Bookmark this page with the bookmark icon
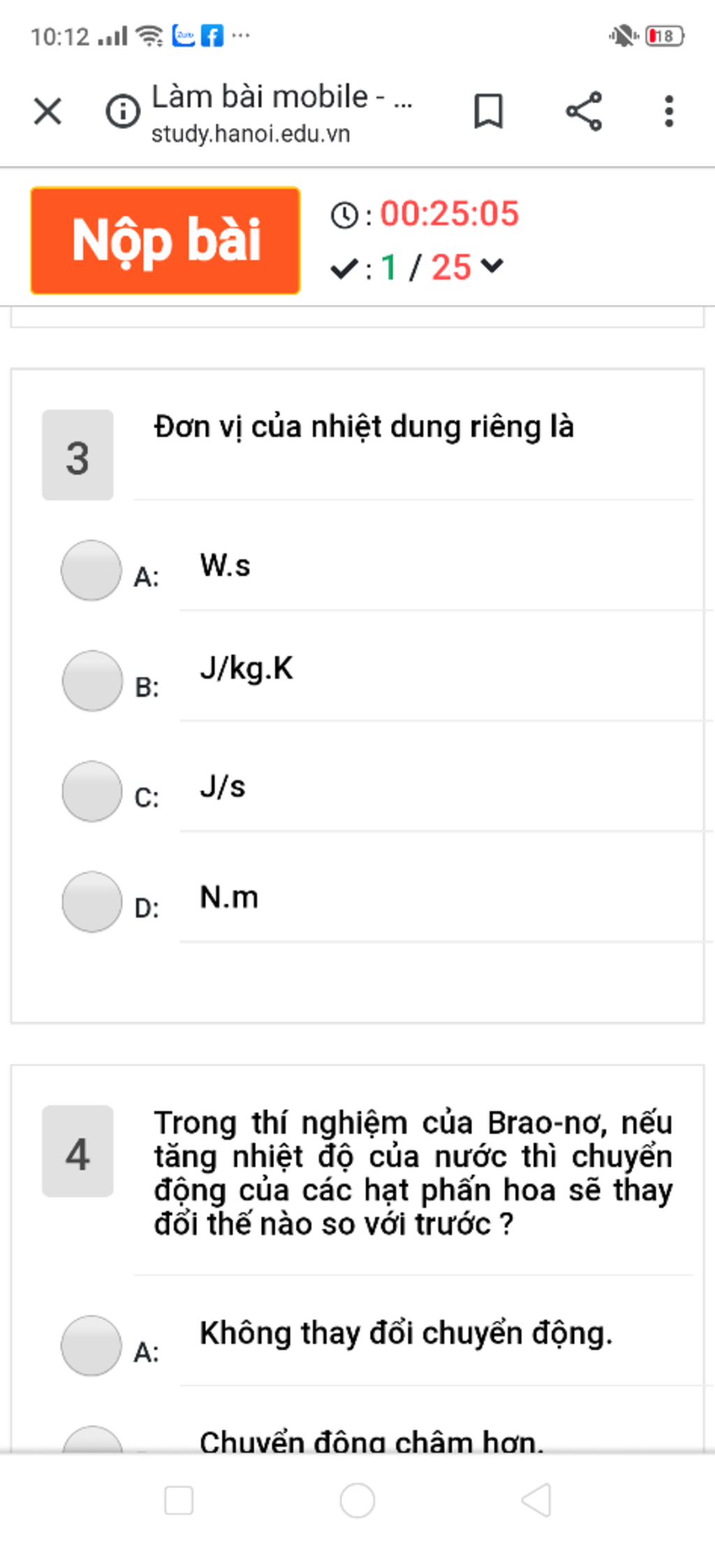The width and height of the screenshot is (715, 1548). pos(488,111)
